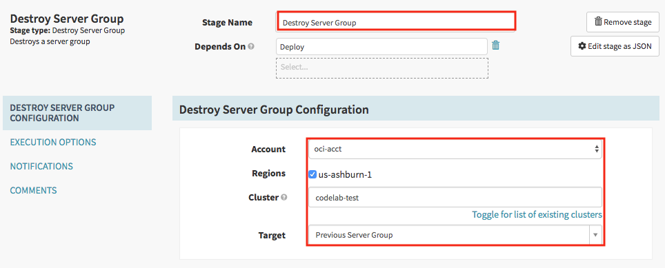Click the trash icon beside Deploy dependency

point(495,45)
